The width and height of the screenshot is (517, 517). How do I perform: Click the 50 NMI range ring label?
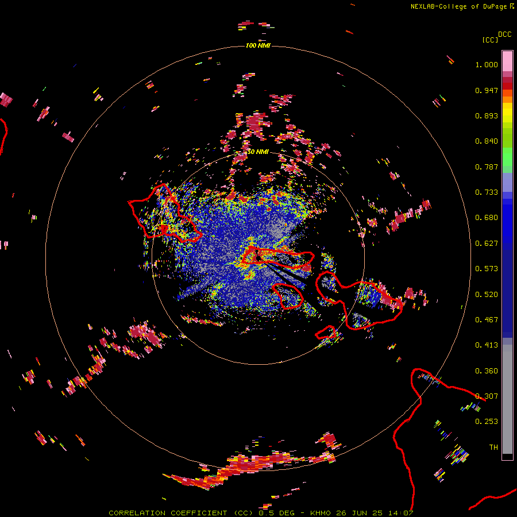[258, 152]
